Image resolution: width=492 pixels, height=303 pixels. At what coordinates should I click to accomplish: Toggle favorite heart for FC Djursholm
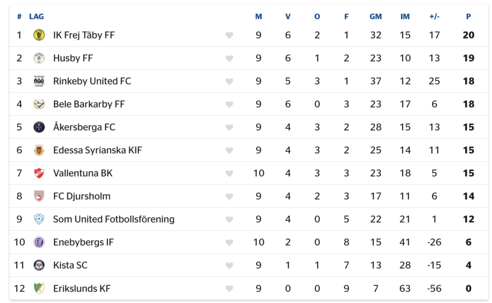pyautogui.click(x=229, y=197)
